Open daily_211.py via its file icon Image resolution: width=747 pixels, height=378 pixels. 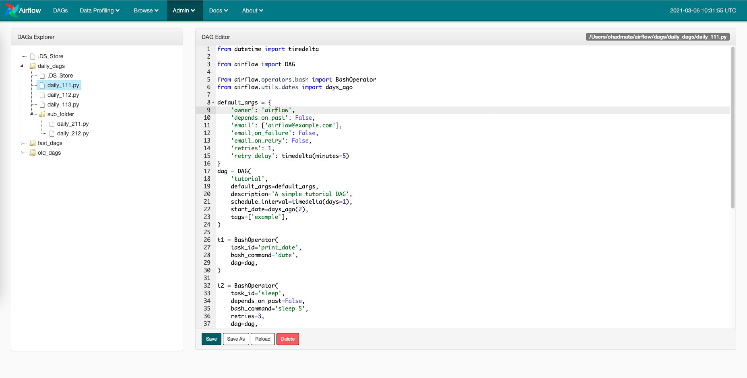click(52, 124)
